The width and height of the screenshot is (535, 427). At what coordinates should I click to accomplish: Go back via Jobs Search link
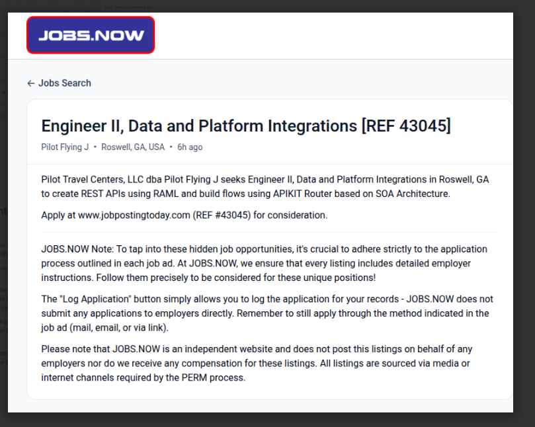click(59, 83)
